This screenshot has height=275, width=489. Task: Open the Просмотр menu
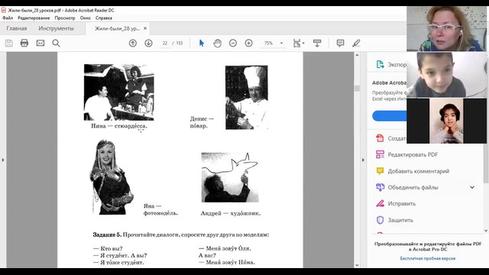point(65,18)
